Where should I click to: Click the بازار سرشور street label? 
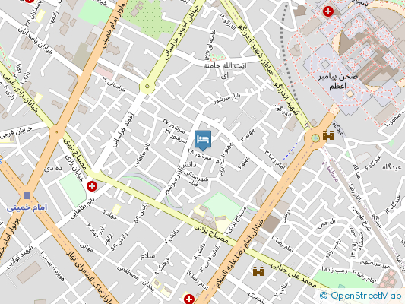[x=227, y=99]
